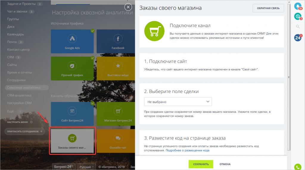This screenshot has height=170, width=305.
Task: Open Группы in left menu
Action: 13,19
